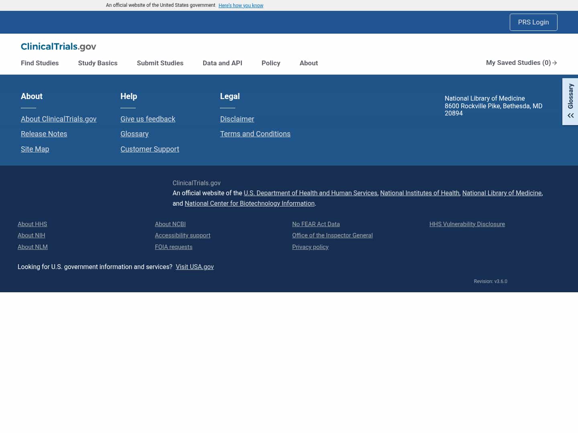Open Release Notes link
This screenshot has height=433, width=578.
click(x=44, y=134)
